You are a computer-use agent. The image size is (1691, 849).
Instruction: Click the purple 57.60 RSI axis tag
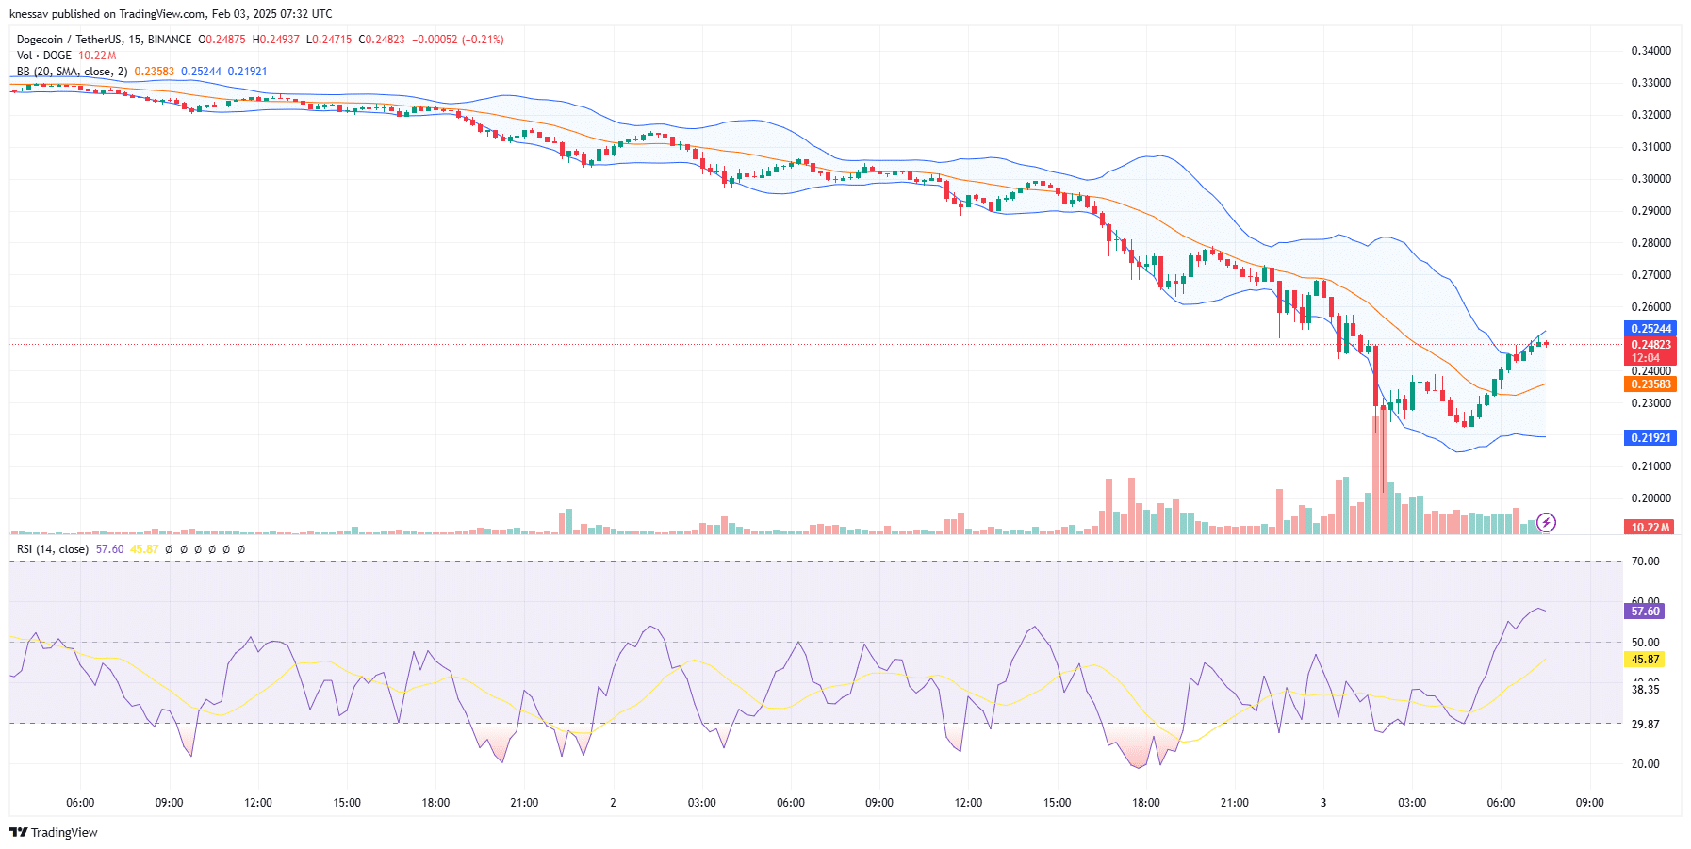1645,612
